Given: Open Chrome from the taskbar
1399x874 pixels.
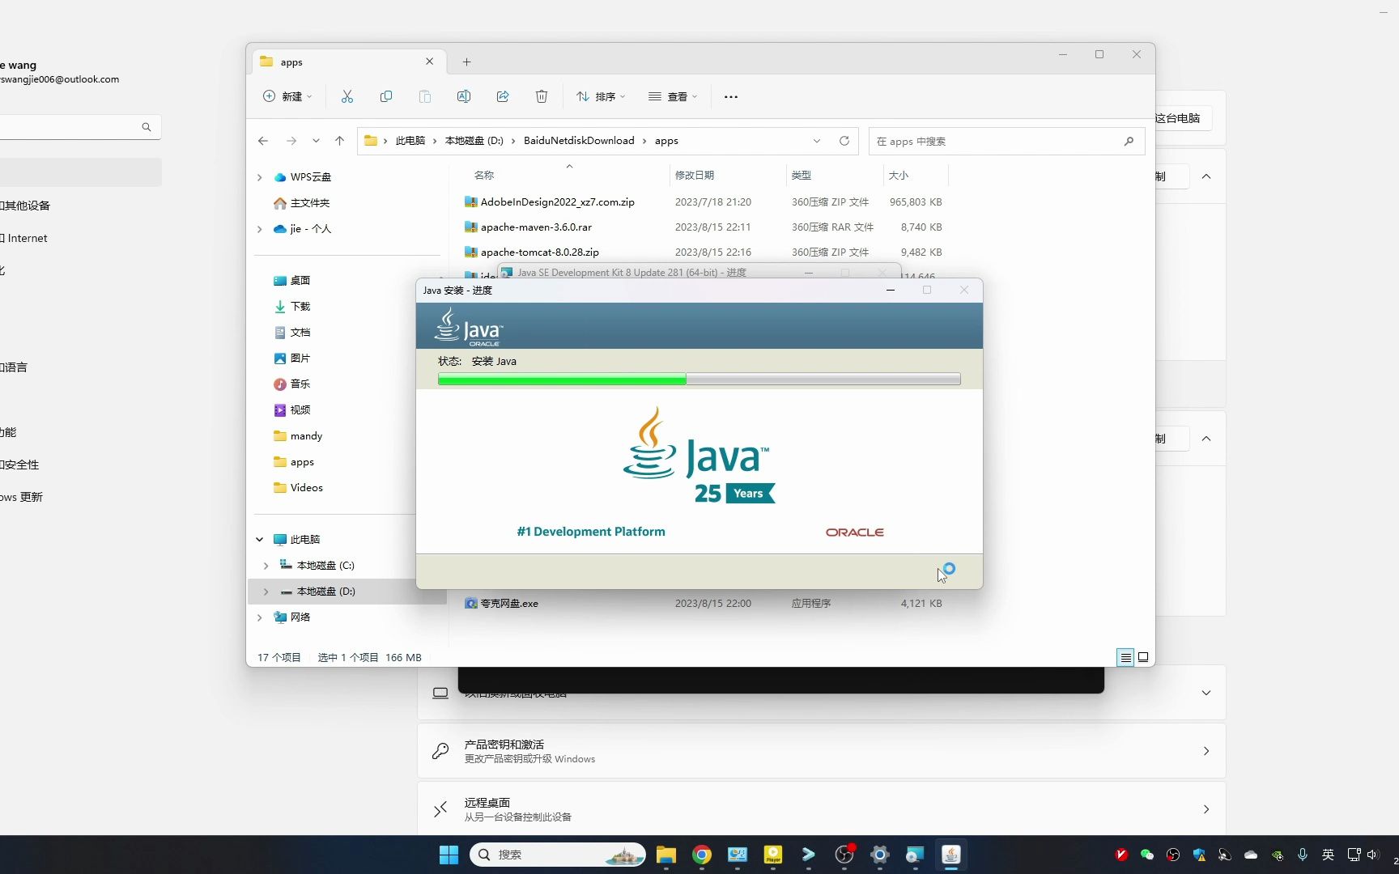Looking at the screenshot, I should pos(702,855).
